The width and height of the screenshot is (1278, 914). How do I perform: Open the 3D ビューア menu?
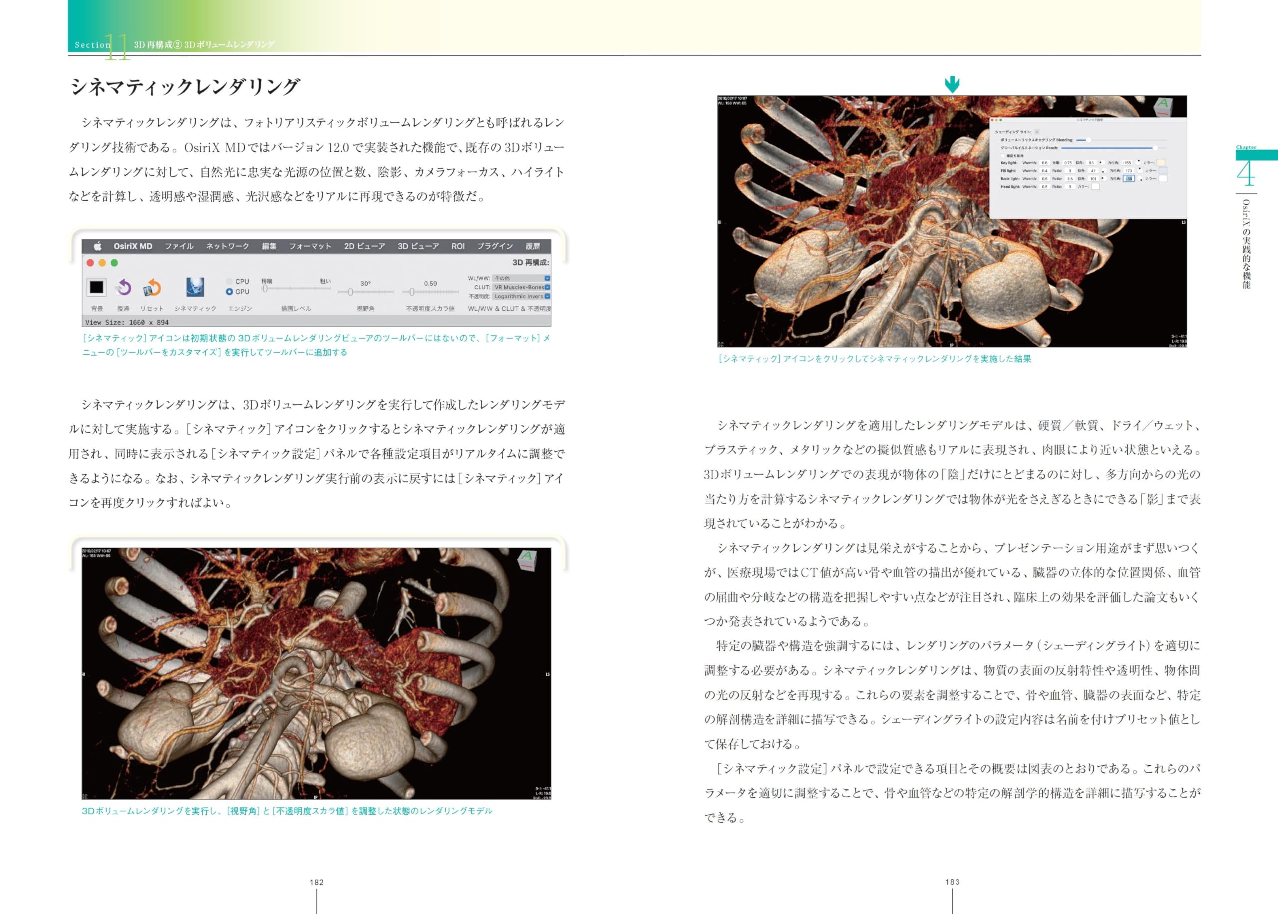418,246
